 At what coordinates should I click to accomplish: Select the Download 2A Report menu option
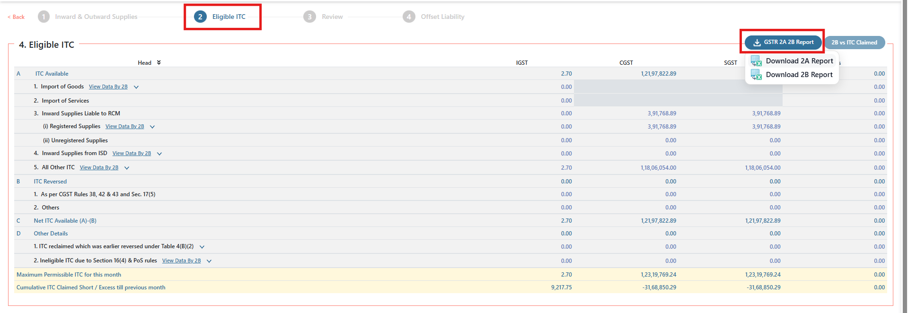(x=799, y=61)
